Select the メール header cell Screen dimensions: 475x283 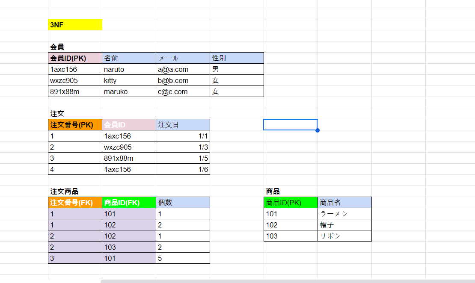coord(183,58)
